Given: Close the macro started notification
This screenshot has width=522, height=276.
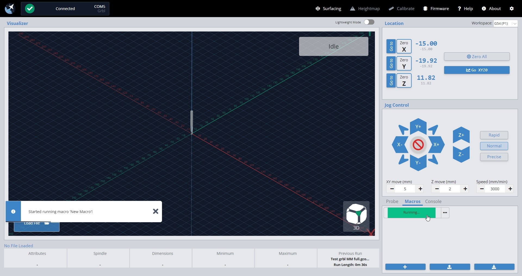Looking at the screenshot, I should coord(156,211).
